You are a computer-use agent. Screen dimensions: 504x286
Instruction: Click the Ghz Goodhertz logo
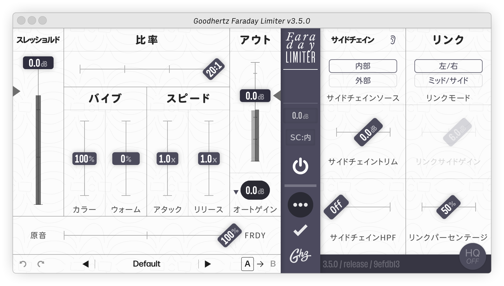[300, 255]
